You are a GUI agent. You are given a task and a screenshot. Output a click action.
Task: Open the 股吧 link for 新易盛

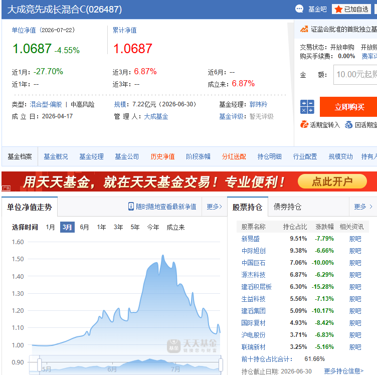pyautogui.click(x=355, y=239)
